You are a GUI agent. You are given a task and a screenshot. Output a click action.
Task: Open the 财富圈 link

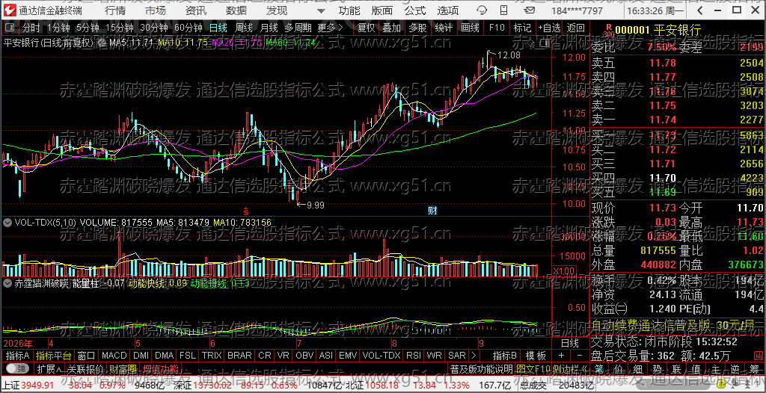[123, 368]
